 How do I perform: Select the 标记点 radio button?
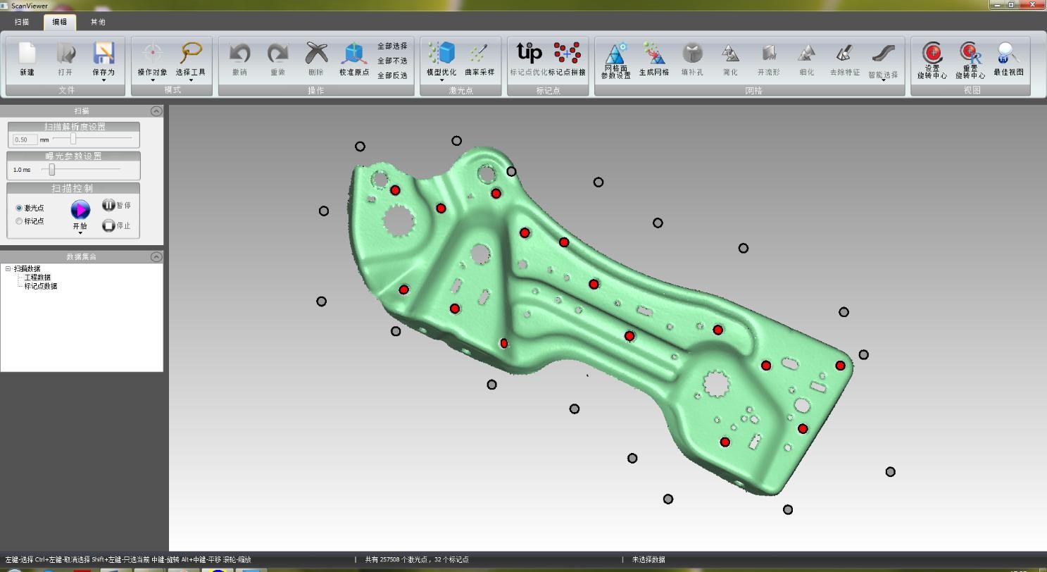(x=19, y=221)
